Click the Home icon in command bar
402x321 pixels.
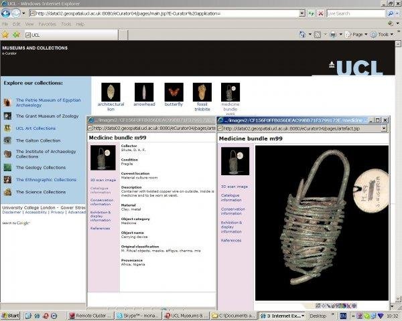303,34
